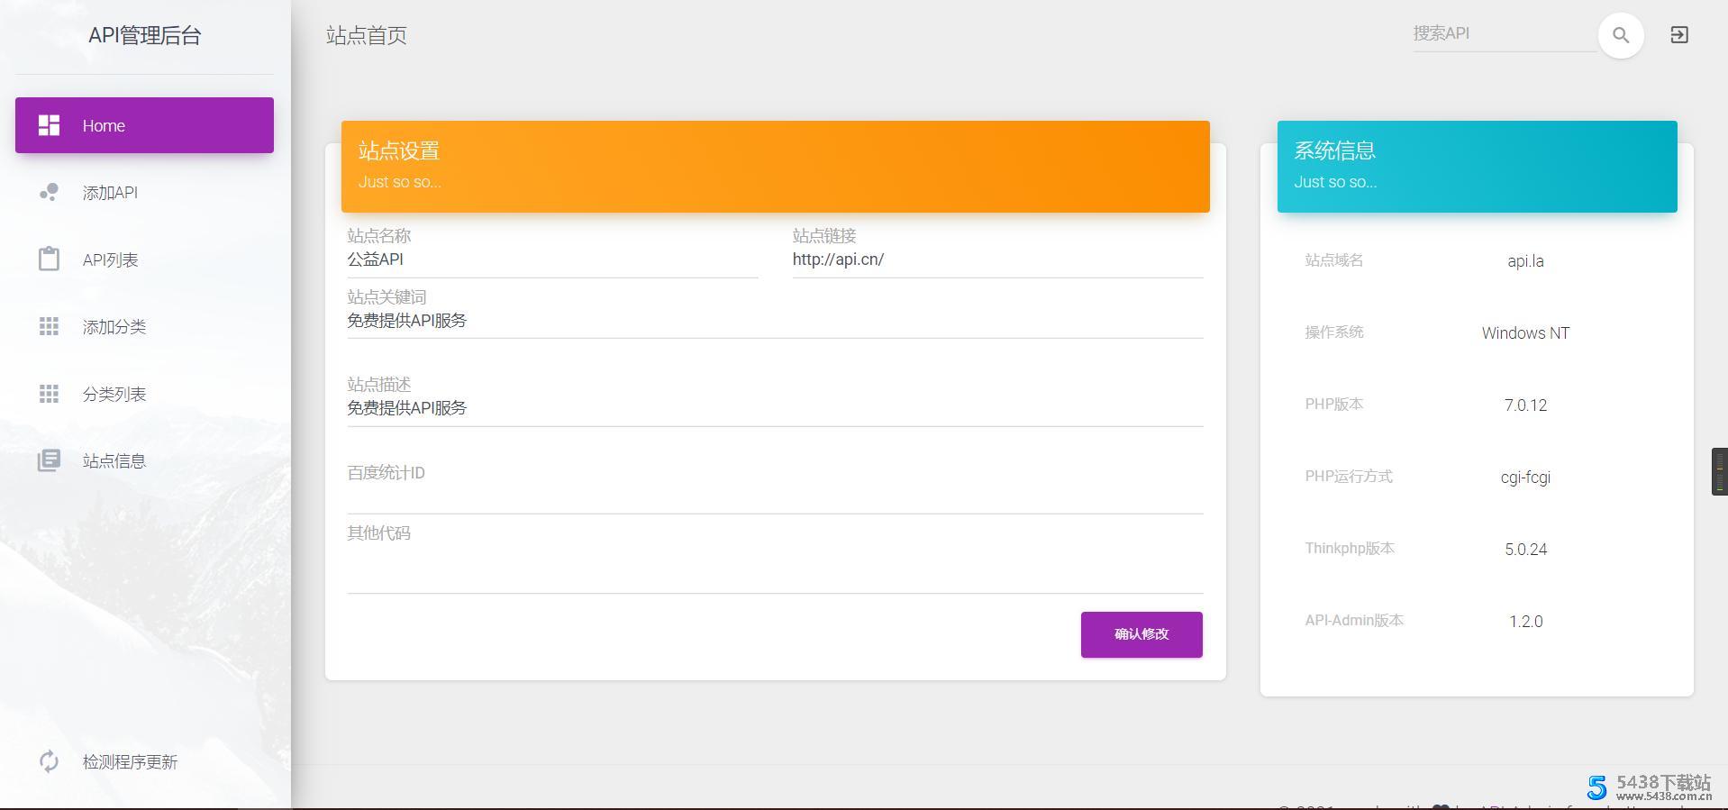The width and height of the screenshot is (1728, 810).
Task: Click the 添加分类 grid icon
Action: [49, 326]
